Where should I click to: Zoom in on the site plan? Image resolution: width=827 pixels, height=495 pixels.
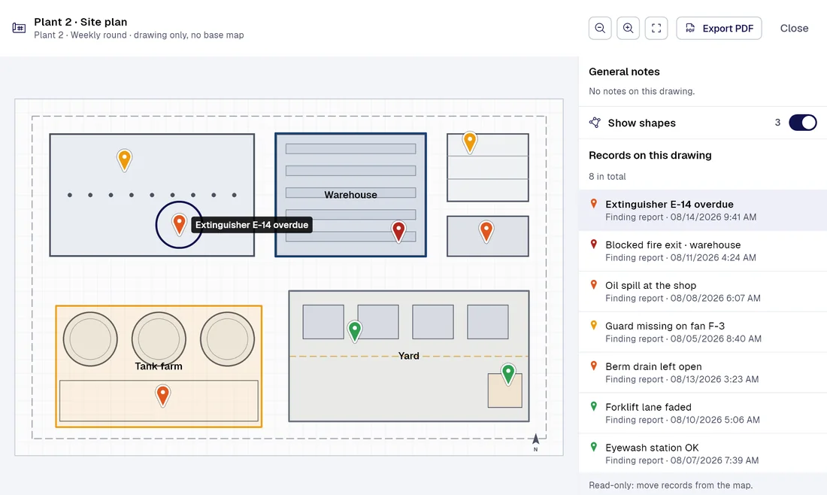click(629, 28)
